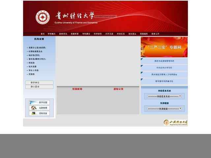The height and width of the screenshot is (158, 211).
Task: Open the 招标信息 icon link
Action: point(39,113)
